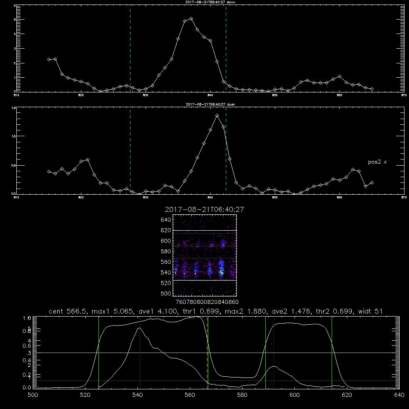Screen dimensions: 409x409
Task: Click the '2017-08-21T06:40:27 dawn' plot title
Action: point(210,2)
